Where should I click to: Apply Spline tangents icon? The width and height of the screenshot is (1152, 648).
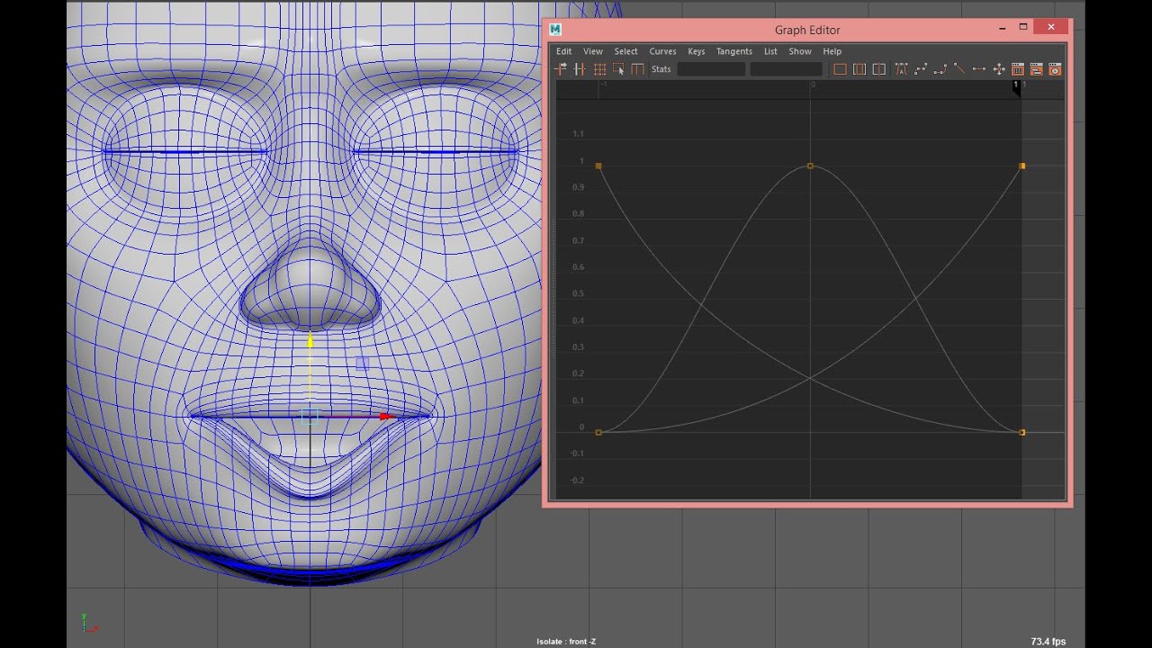coord(921,69)
